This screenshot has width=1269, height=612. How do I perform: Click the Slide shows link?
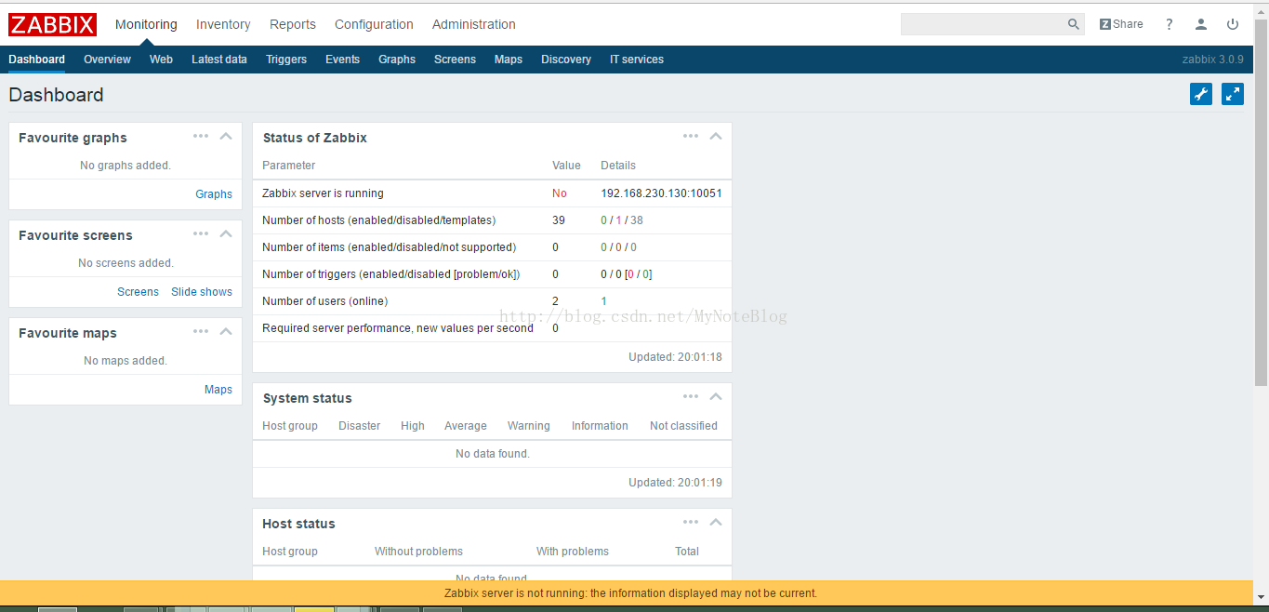click(x=202, y=292)
